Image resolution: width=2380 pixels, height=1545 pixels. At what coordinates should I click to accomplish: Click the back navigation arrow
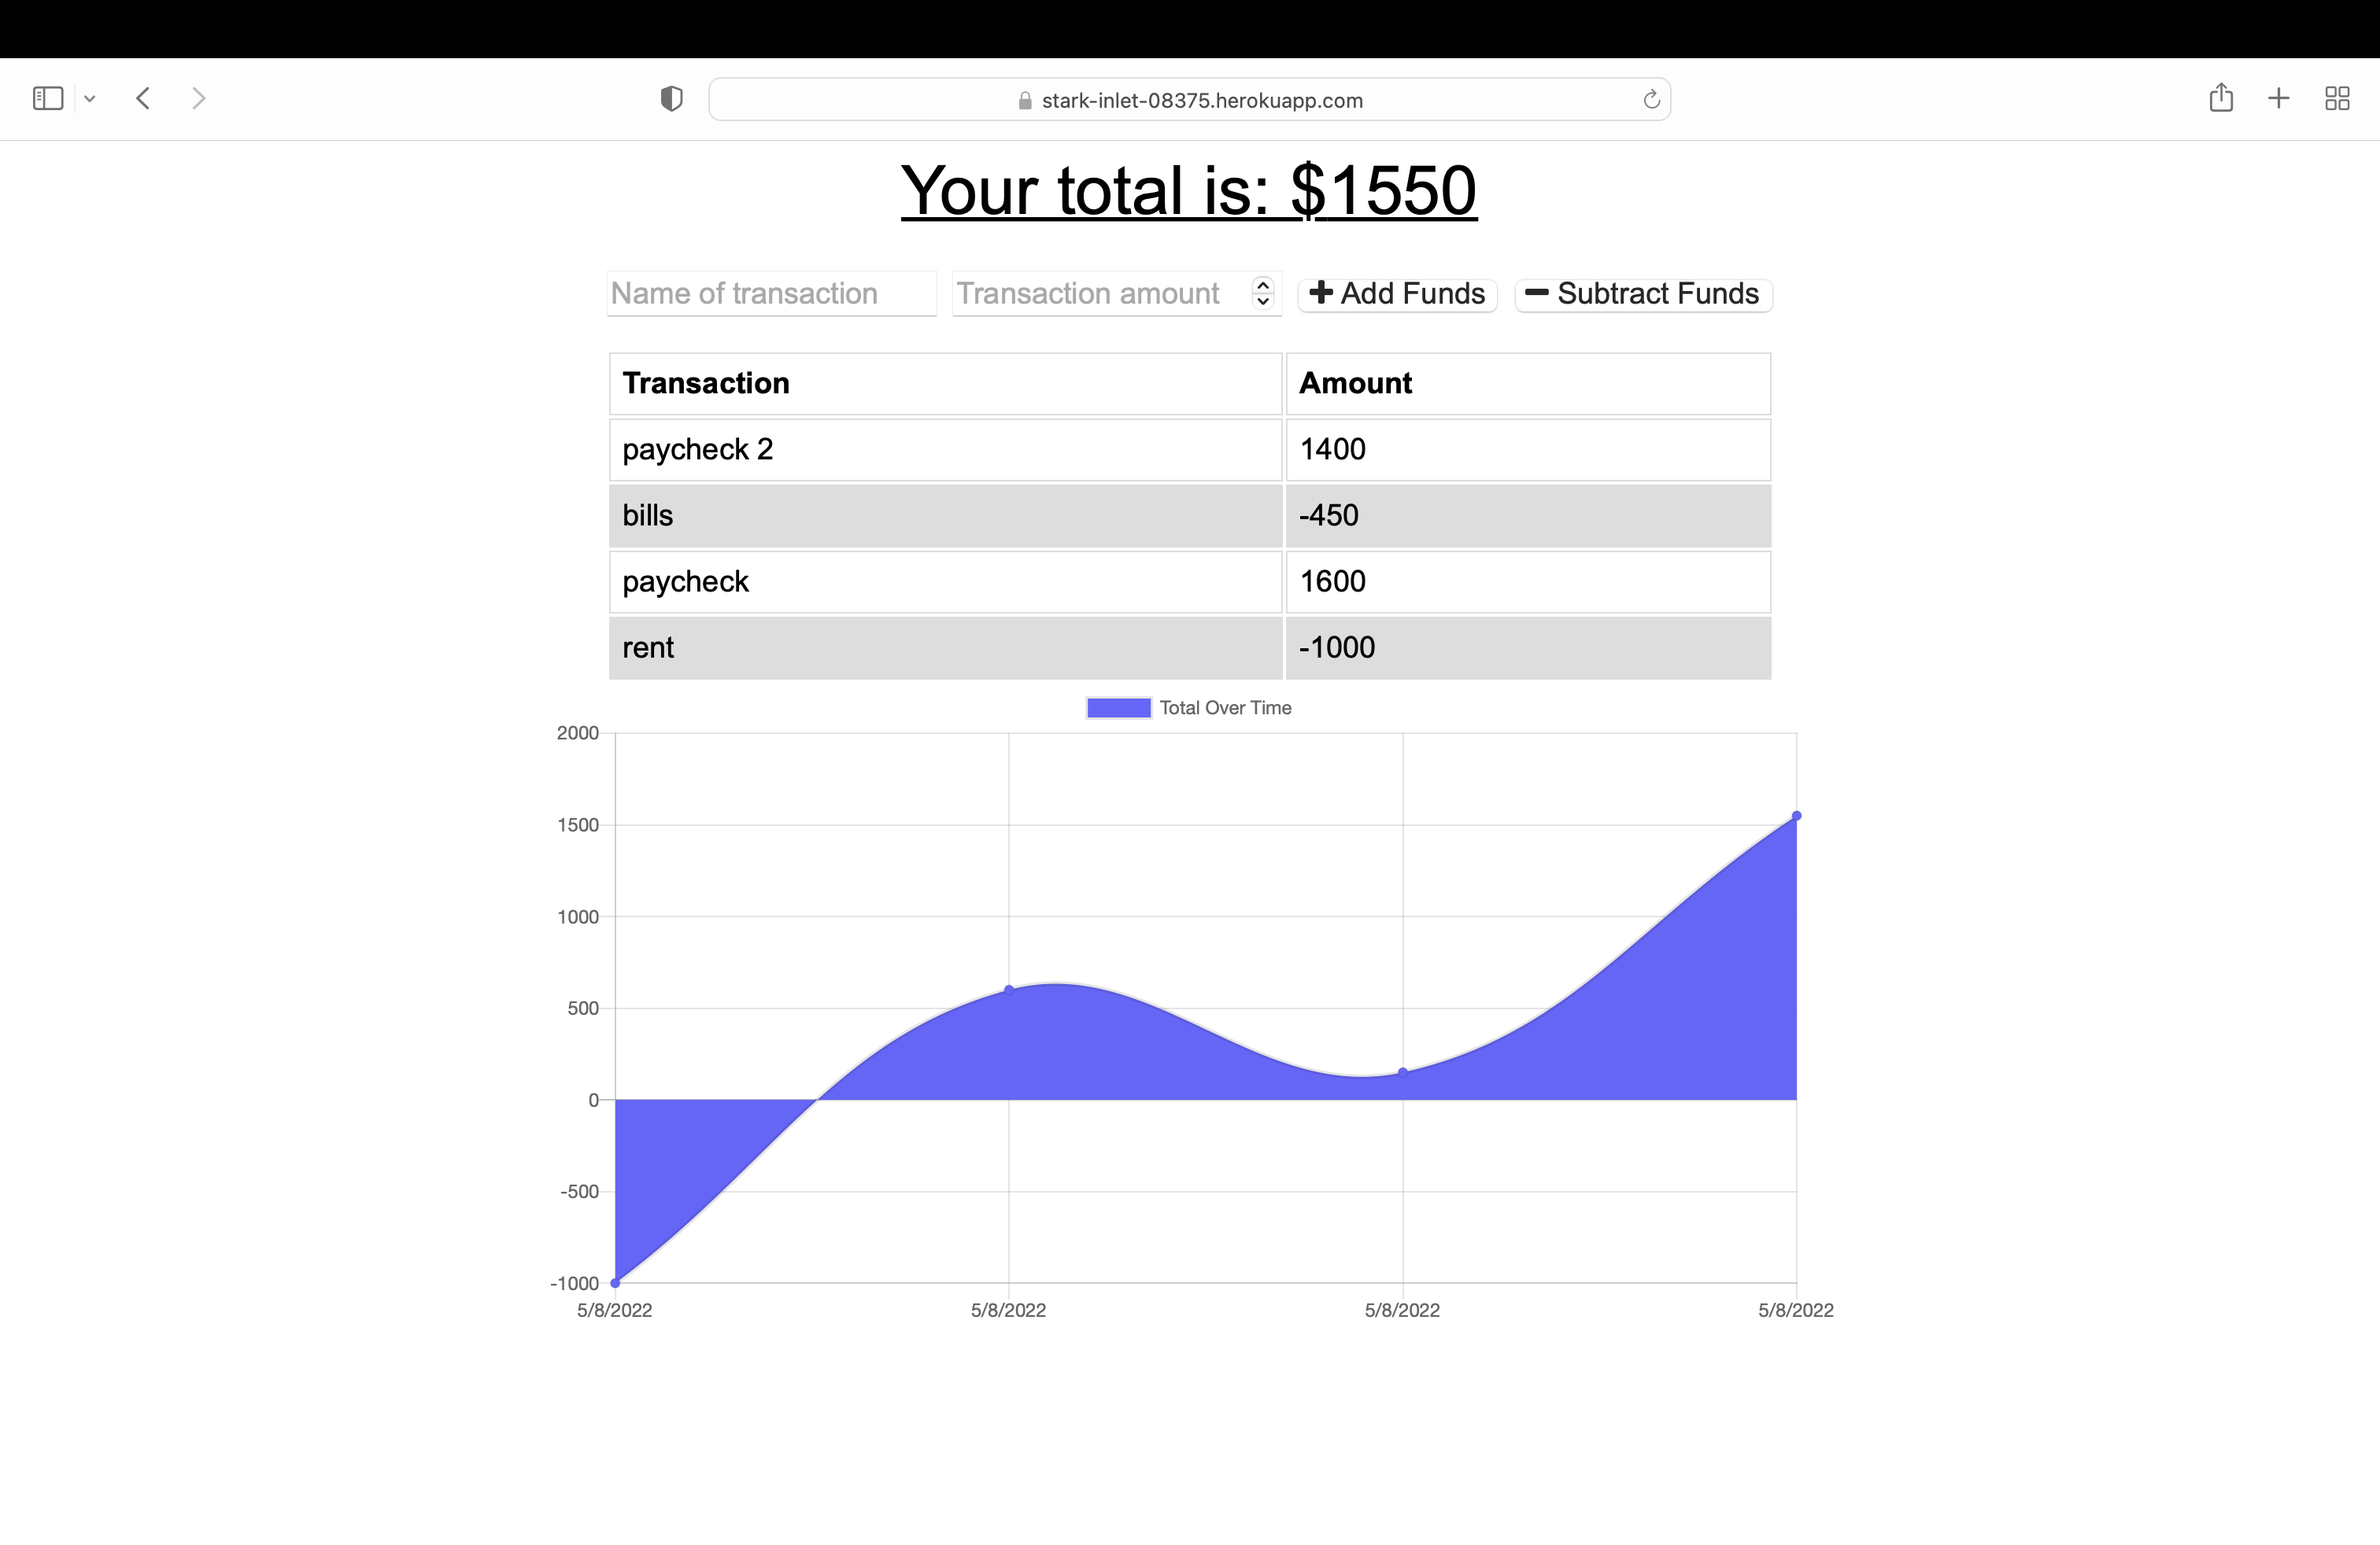point(143,98)
